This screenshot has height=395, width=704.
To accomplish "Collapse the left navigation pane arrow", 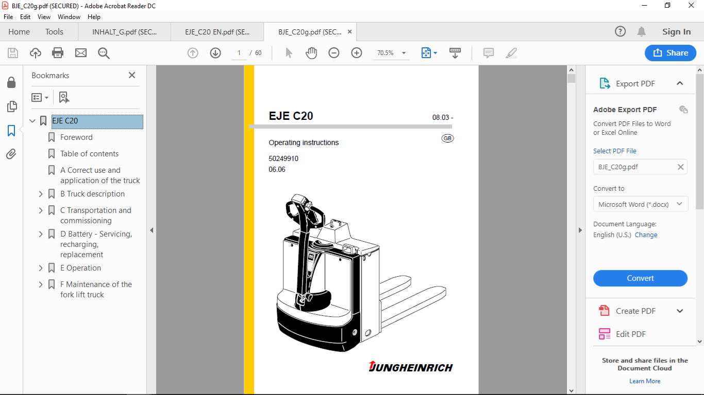I will 152,230.
